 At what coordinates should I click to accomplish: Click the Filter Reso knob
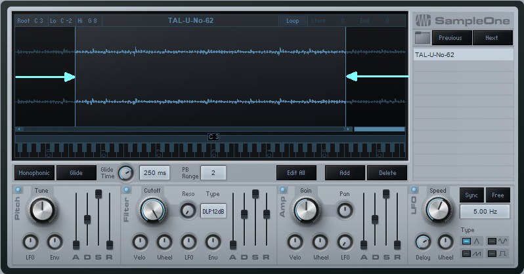(x=188, y=210)
